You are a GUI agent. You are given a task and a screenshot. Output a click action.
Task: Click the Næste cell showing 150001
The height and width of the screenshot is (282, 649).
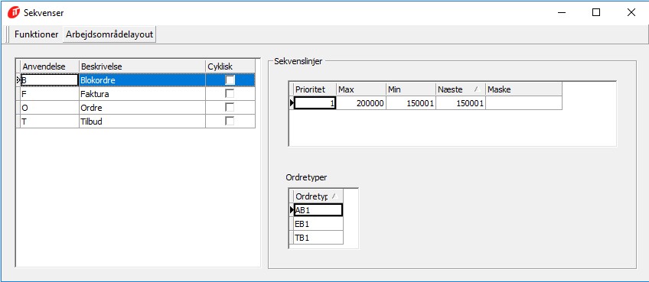[460, 103]
